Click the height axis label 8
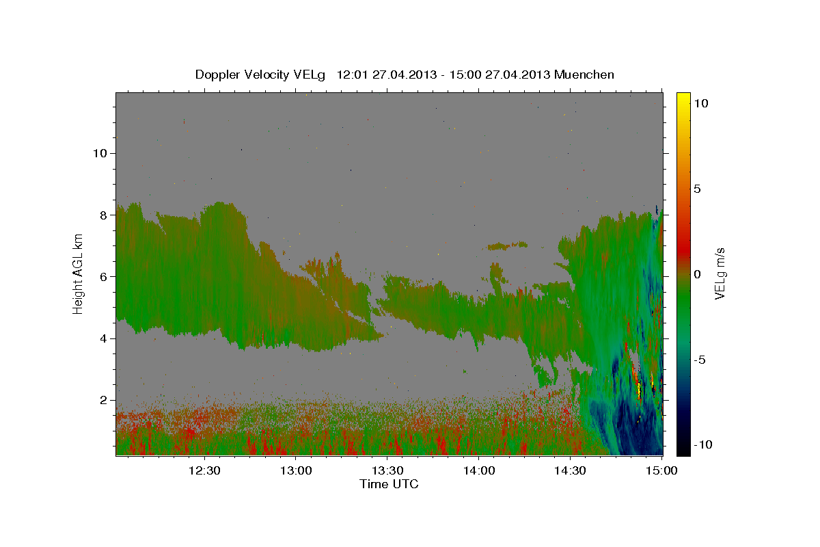This screenshot has height=547, width=820. [x=102, y=215]
